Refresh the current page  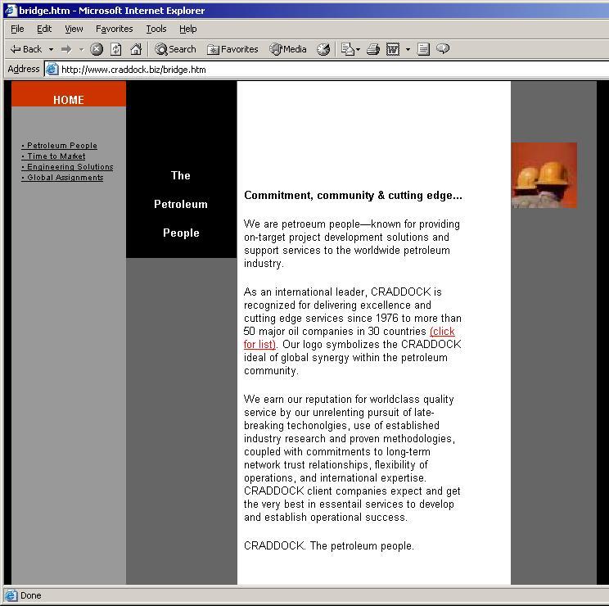click(115, 49)
